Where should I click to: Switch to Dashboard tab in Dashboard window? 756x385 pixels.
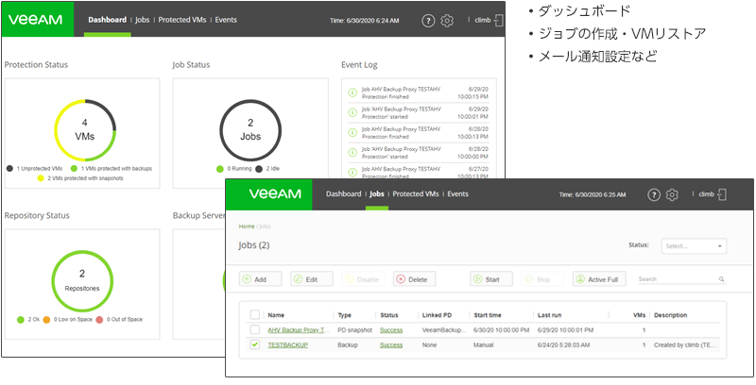(107, 20)
